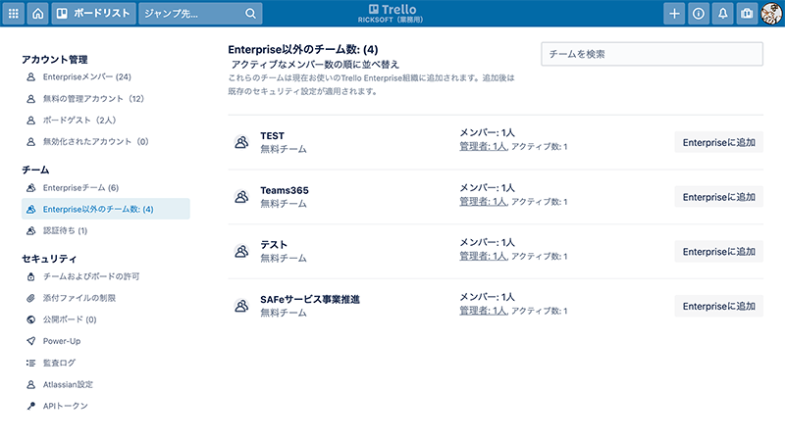Go to Trello home via house icon

coord(38,14)
